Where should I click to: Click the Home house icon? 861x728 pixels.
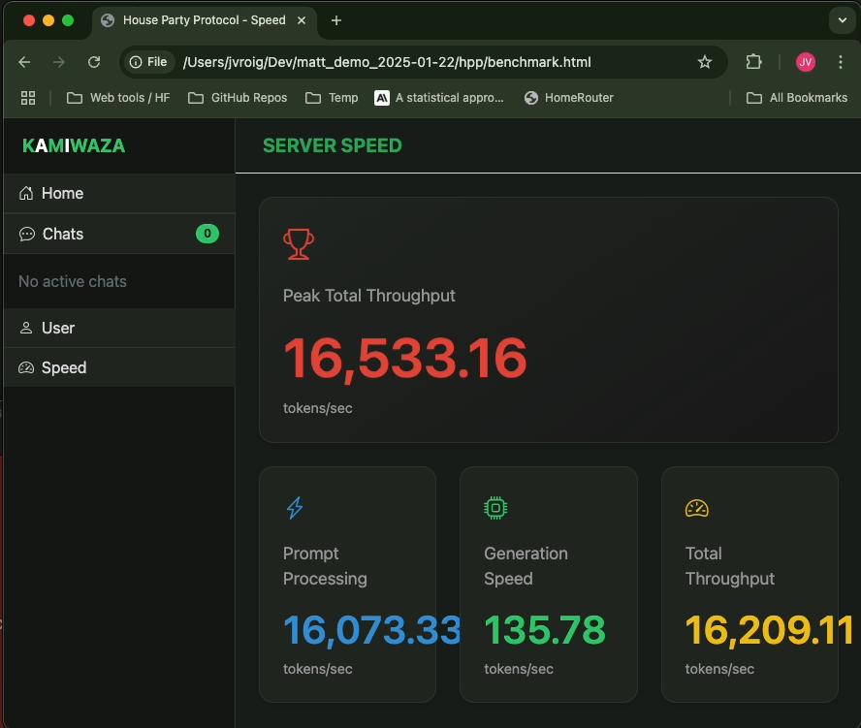[x=26, y=193]
